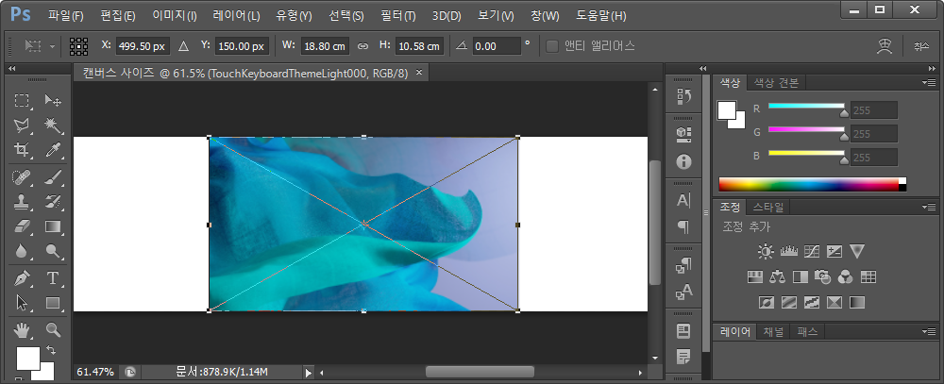Collapse the right panels with double-arrow
The height and width of the screenshot is (384, 944).
pyautogui.click(x=931, y=69)
